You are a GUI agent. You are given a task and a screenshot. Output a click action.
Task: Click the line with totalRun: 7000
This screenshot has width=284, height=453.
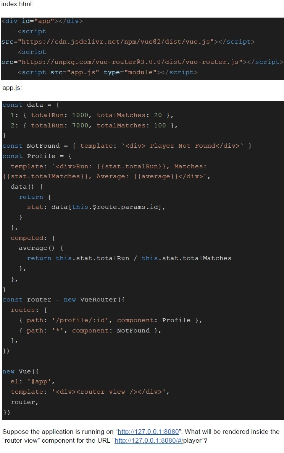point(94,125)
